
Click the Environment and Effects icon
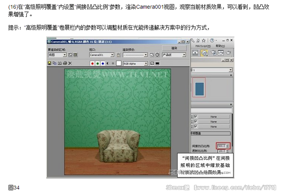157,55
